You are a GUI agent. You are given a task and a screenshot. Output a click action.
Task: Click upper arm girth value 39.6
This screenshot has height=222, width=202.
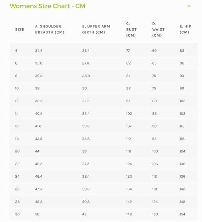(86, 189)
